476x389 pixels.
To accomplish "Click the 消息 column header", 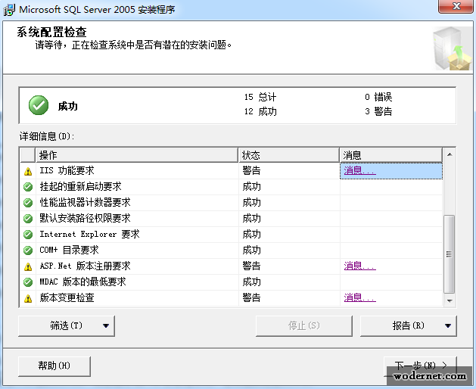I will coord(390,155).
